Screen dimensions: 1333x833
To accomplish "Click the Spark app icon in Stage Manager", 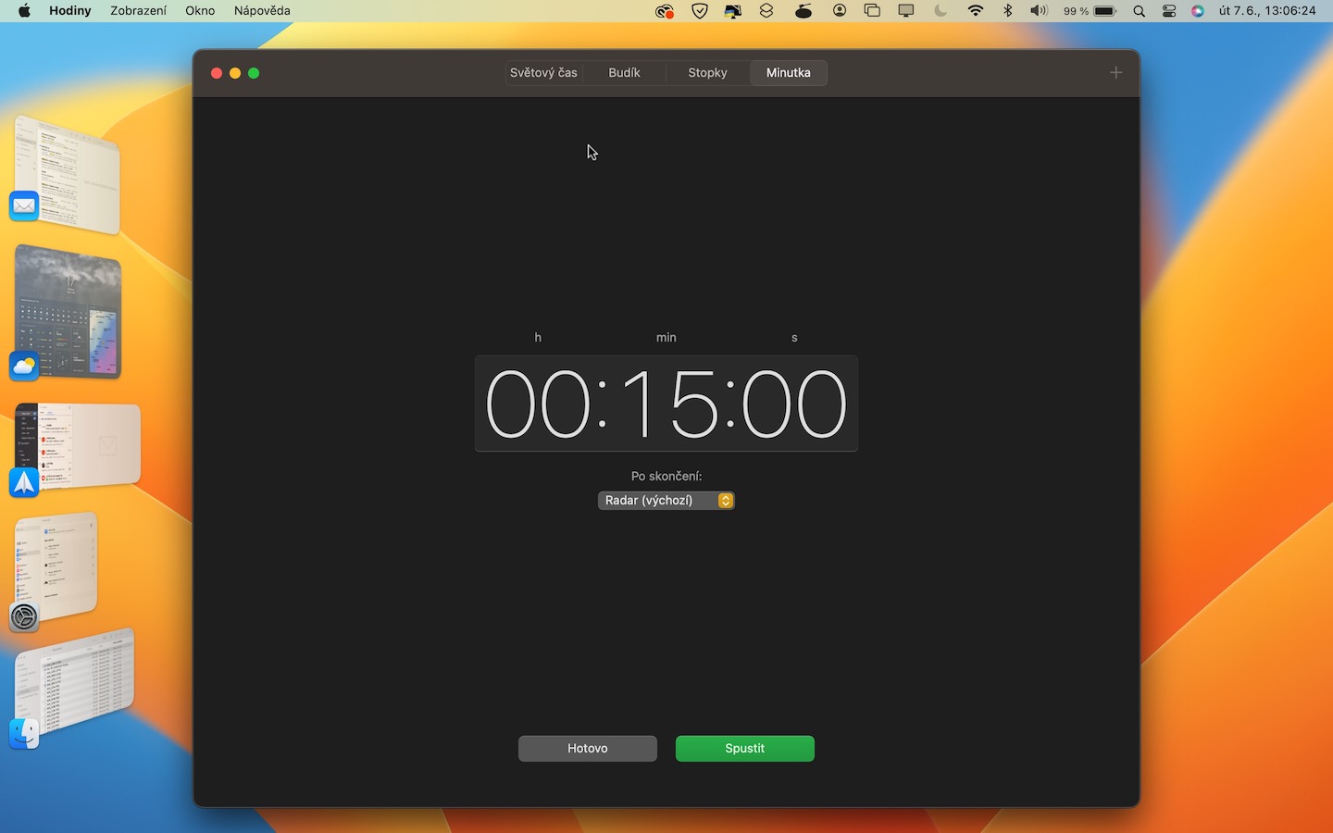I will [24, 482].
